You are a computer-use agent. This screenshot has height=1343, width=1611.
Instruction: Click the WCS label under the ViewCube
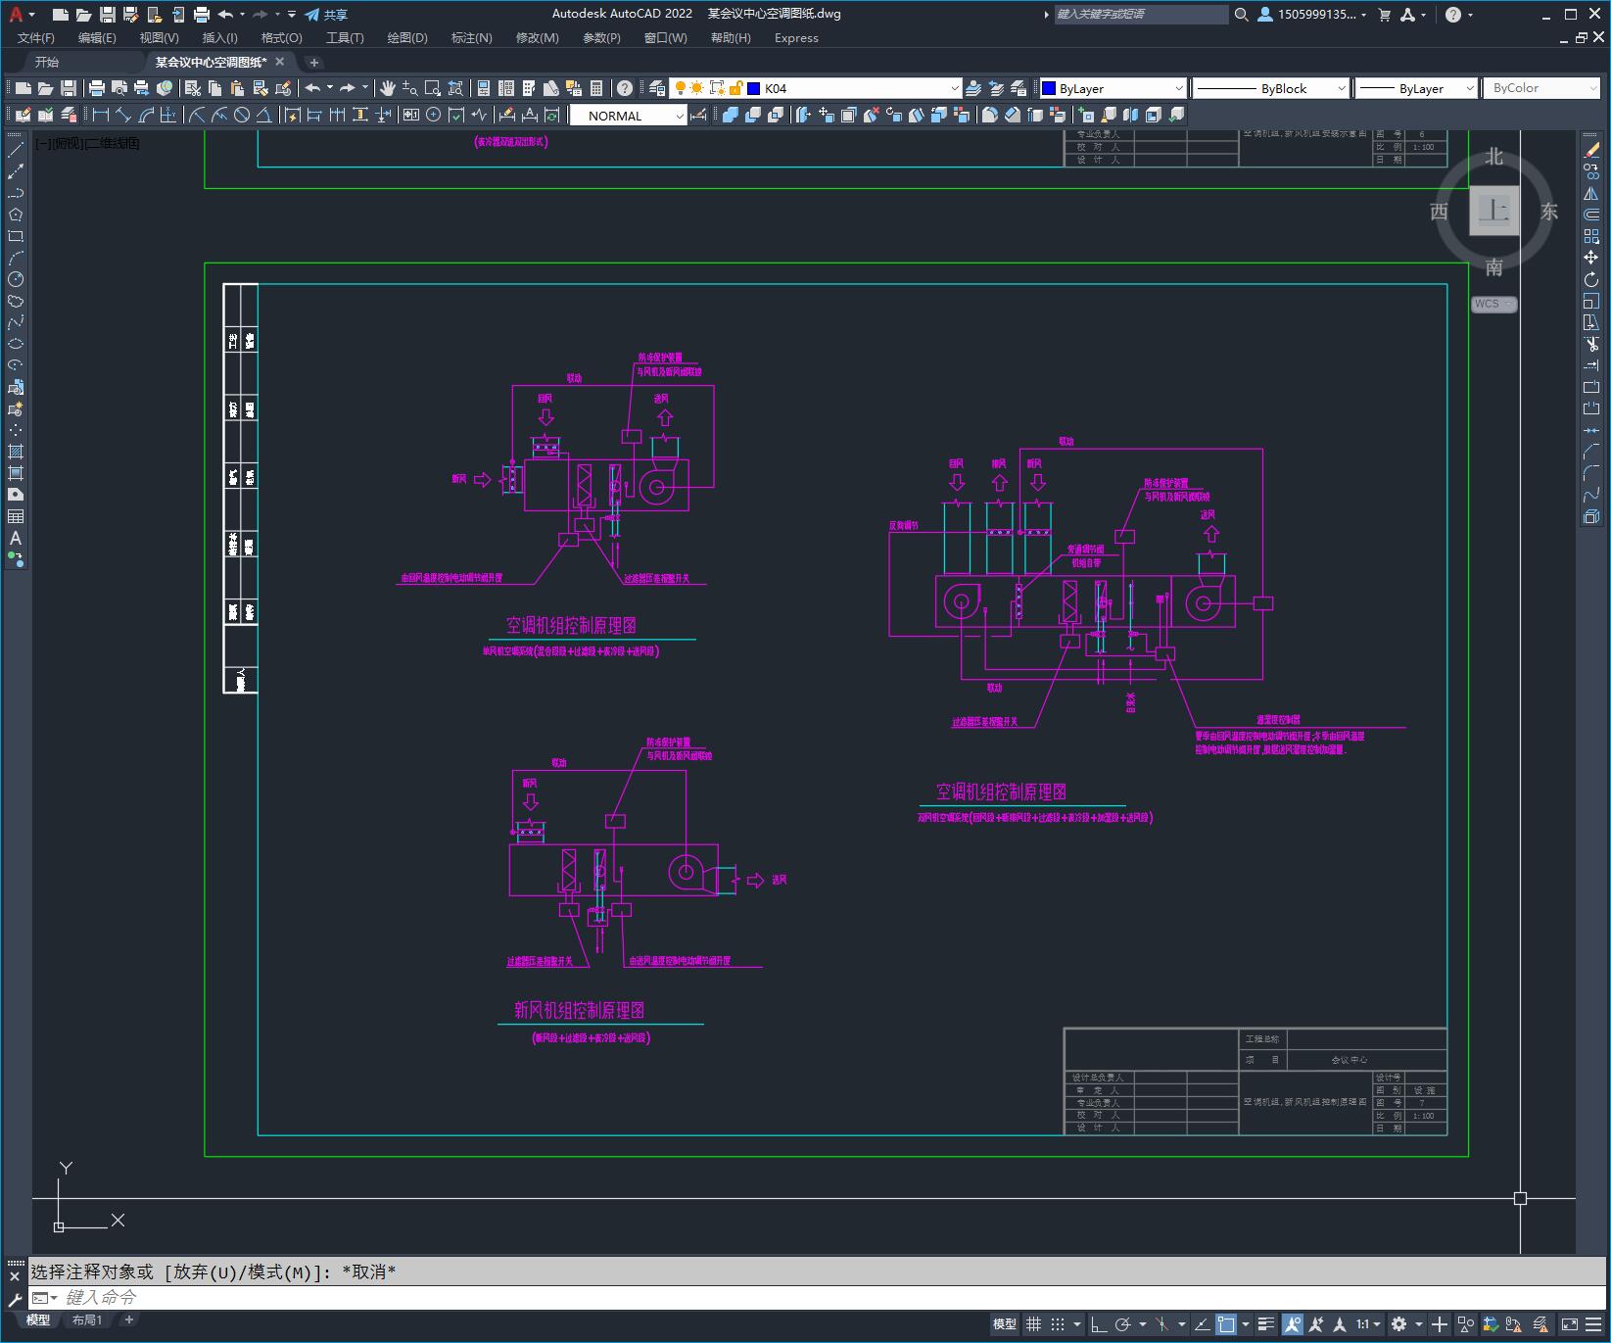pyautogui.click(x=1488, y=304)
